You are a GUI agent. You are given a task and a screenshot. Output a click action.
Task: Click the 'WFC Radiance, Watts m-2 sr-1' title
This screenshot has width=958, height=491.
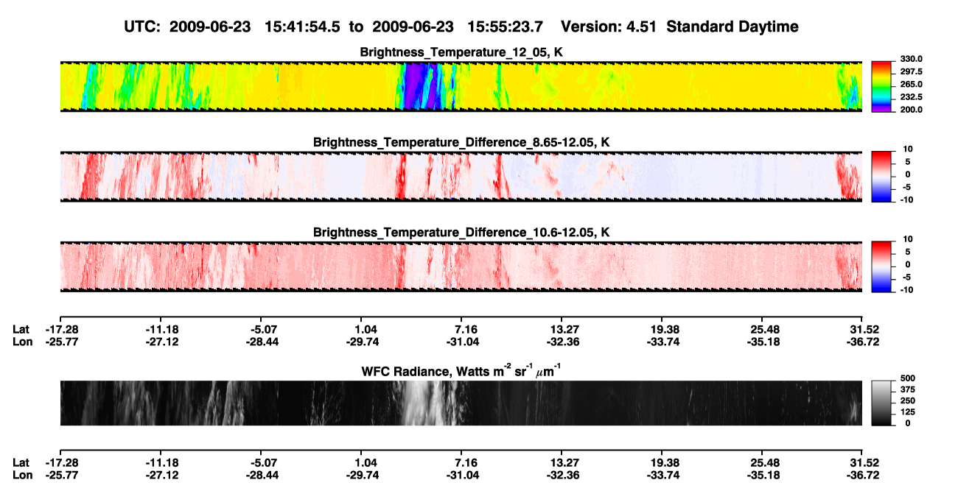461,370
